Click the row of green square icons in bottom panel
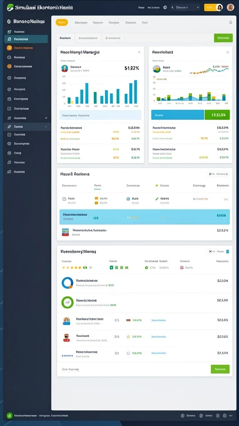This screenshot has height=426, width=239. (119, 267)
